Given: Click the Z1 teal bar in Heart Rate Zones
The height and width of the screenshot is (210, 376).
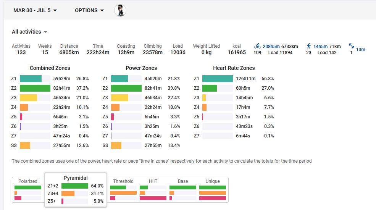Looking at the screenshot, I should click(x=217, y=79).
